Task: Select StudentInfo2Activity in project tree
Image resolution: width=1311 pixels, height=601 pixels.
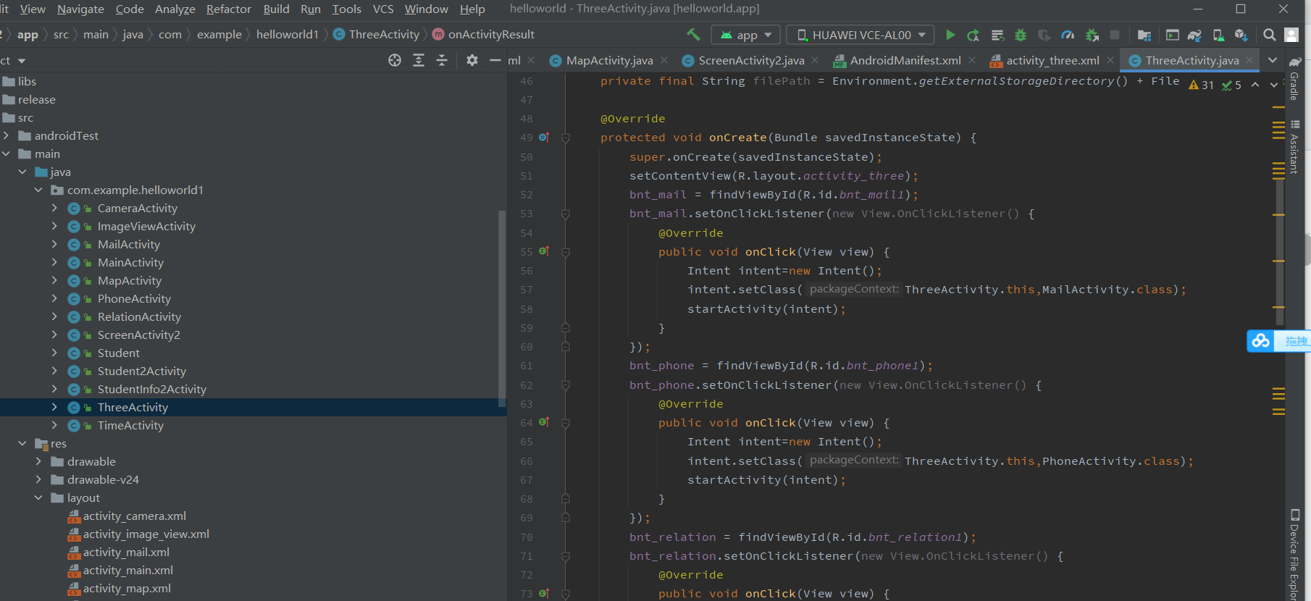Action: 152,389
